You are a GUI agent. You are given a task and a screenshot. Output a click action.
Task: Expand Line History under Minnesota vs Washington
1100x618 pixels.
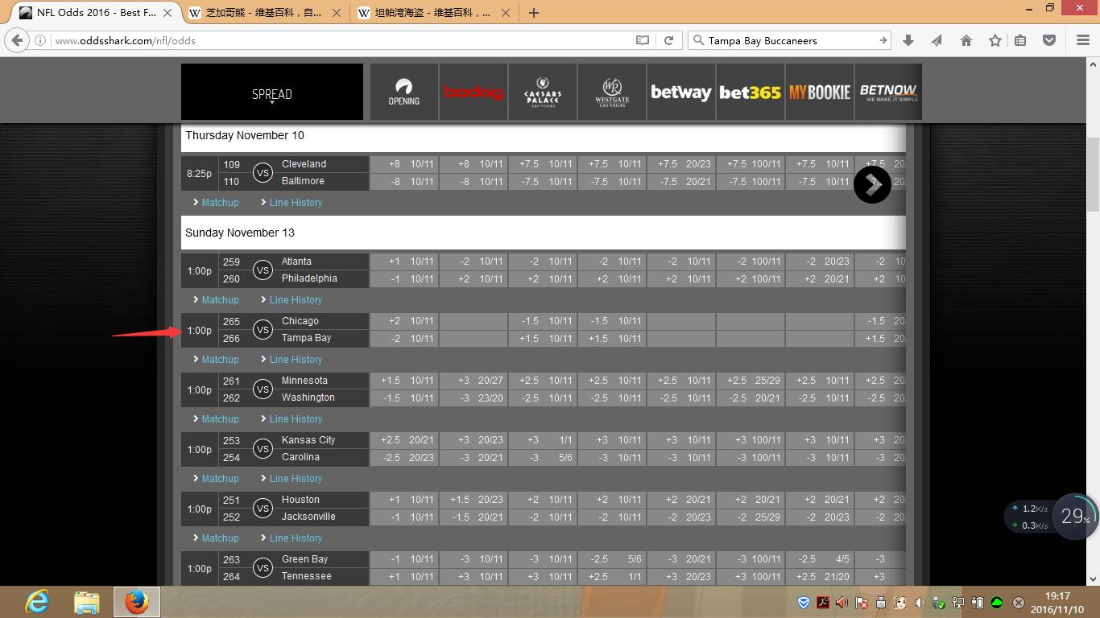[295, 419]
